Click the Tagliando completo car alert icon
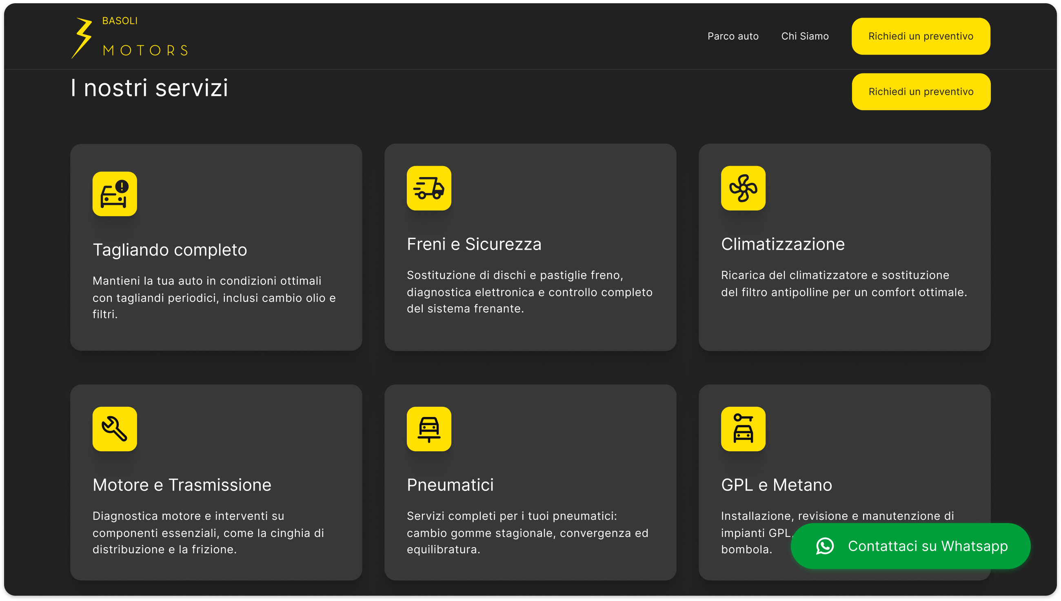 (115, 194)
